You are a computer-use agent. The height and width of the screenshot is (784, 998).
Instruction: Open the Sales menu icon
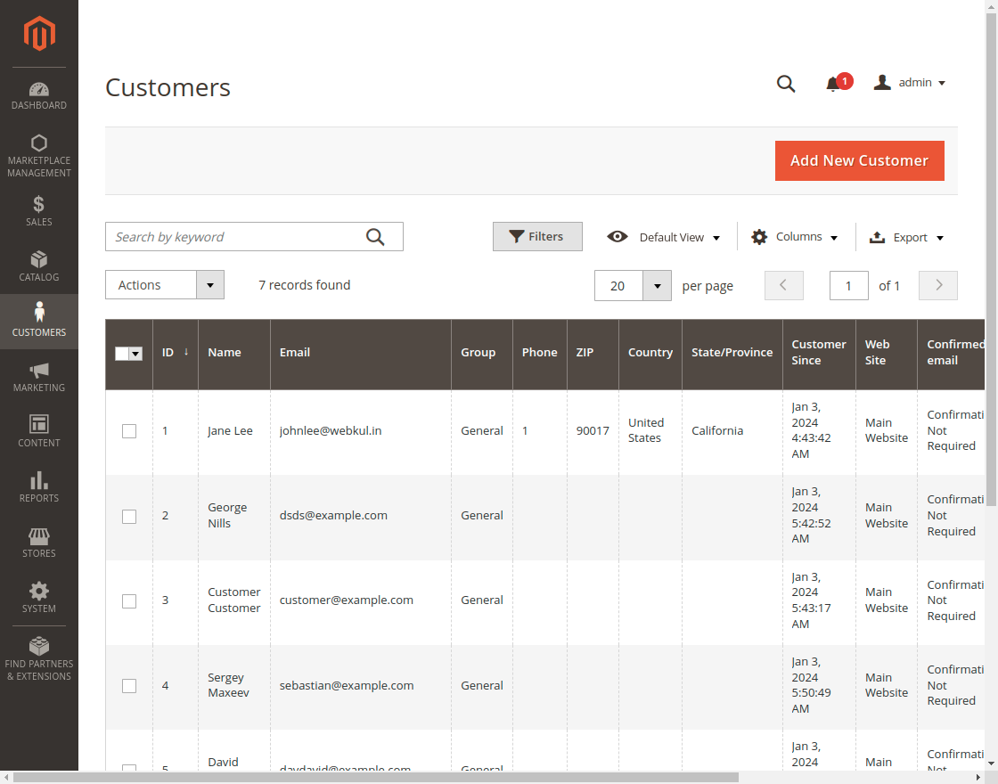point(39,211)
